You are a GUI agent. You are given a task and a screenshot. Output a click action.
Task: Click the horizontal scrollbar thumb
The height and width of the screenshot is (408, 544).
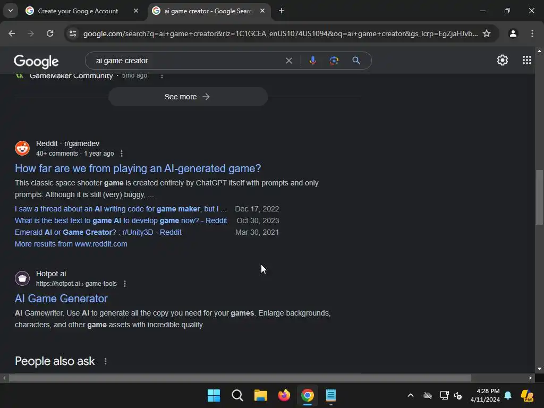(240, 378)
